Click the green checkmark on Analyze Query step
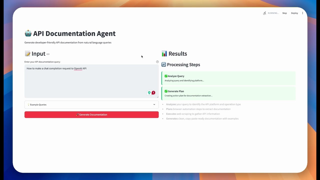 point(166,76)
